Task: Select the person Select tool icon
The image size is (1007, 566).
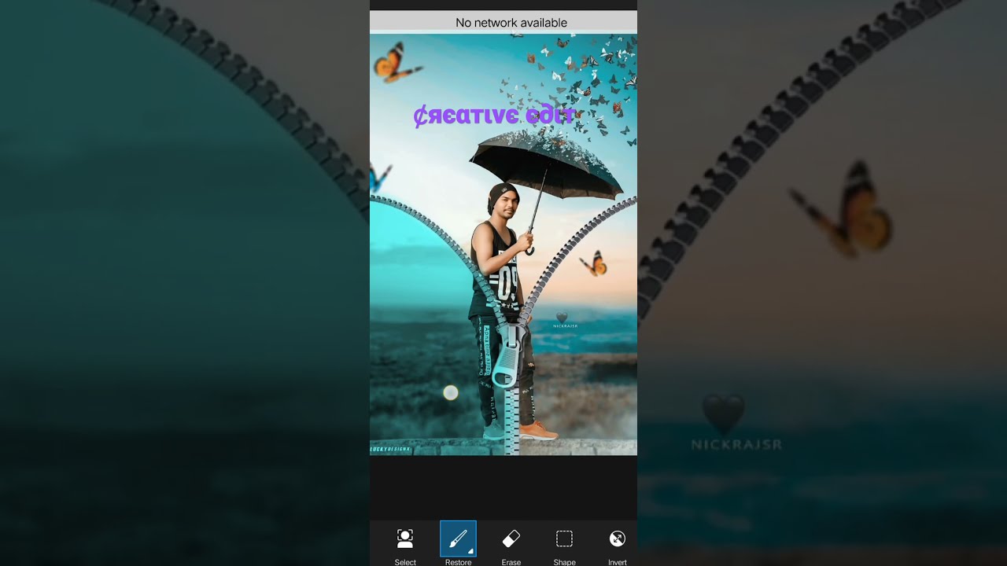Action: (x=405, y=538)
